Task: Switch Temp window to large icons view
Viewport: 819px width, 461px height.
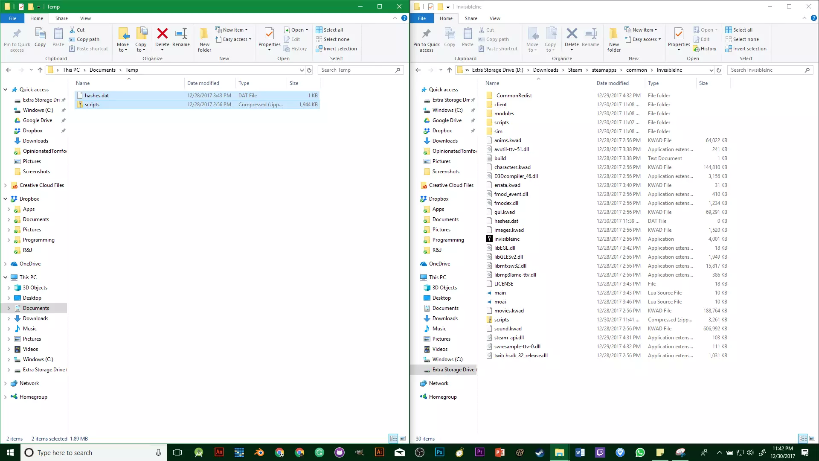Action: click(402, 438)
